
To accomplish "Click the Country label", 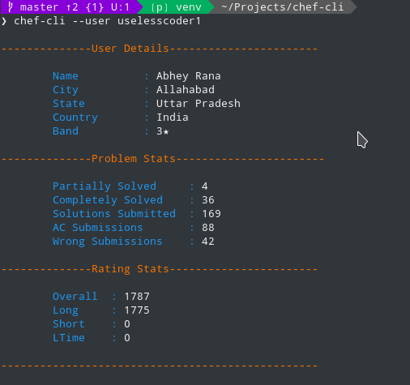I will [x=75, y=118].
